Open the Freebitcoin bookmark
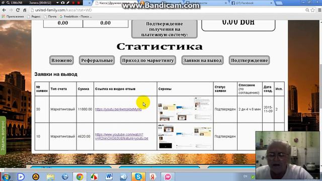 [75, 17]
